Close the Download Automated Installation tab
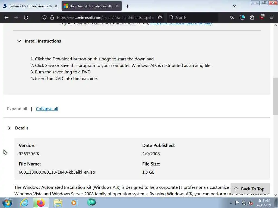 click(x=117, y=6)
